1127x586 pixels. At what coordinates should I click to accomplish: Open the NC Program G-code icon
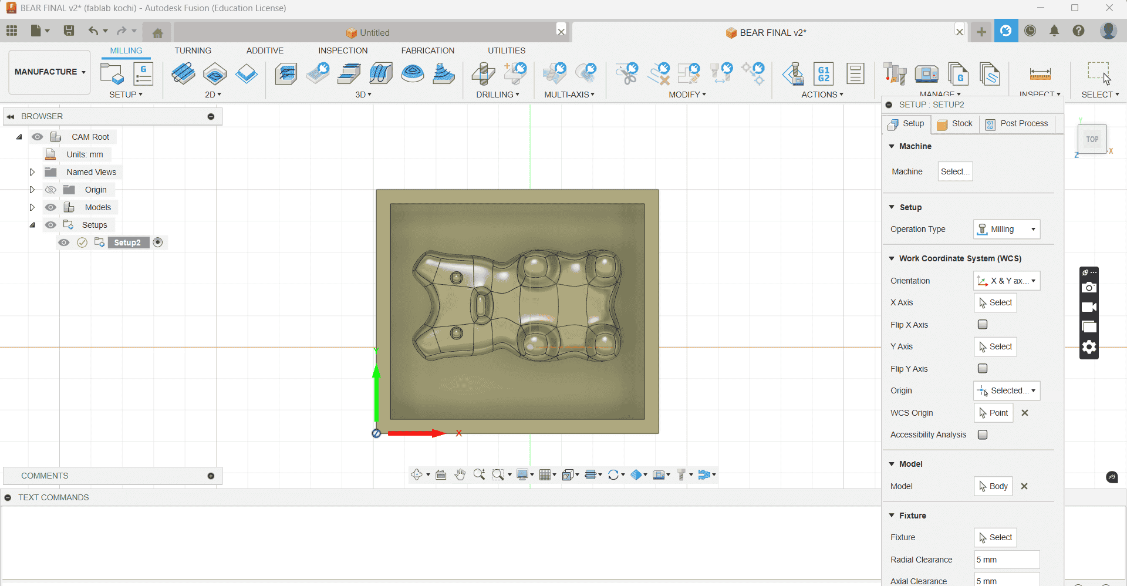(143, 74)
